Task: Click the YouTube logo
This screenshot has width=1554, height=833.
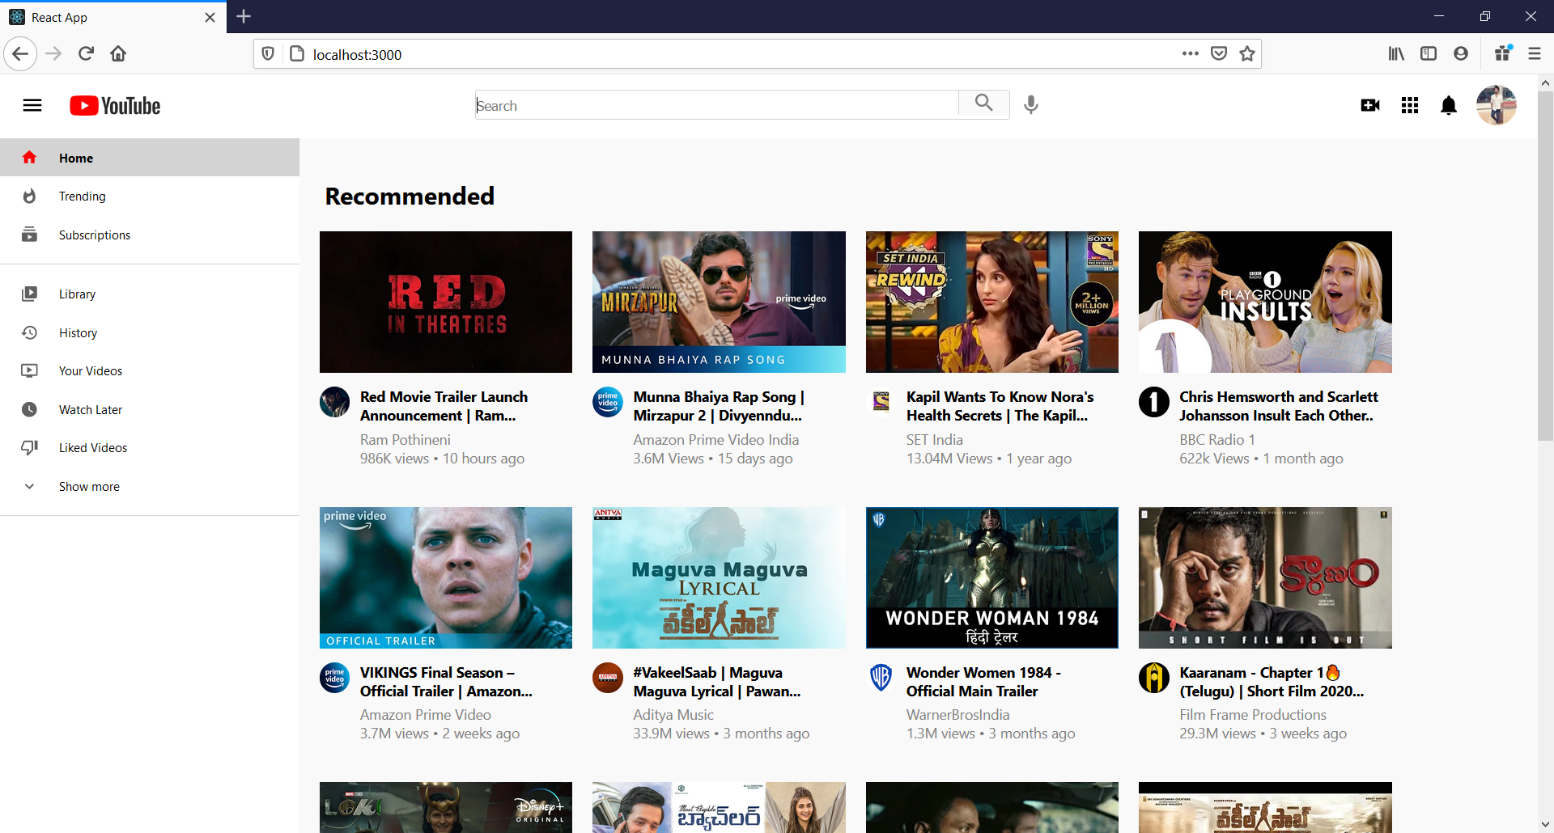Action: [115, 106]
